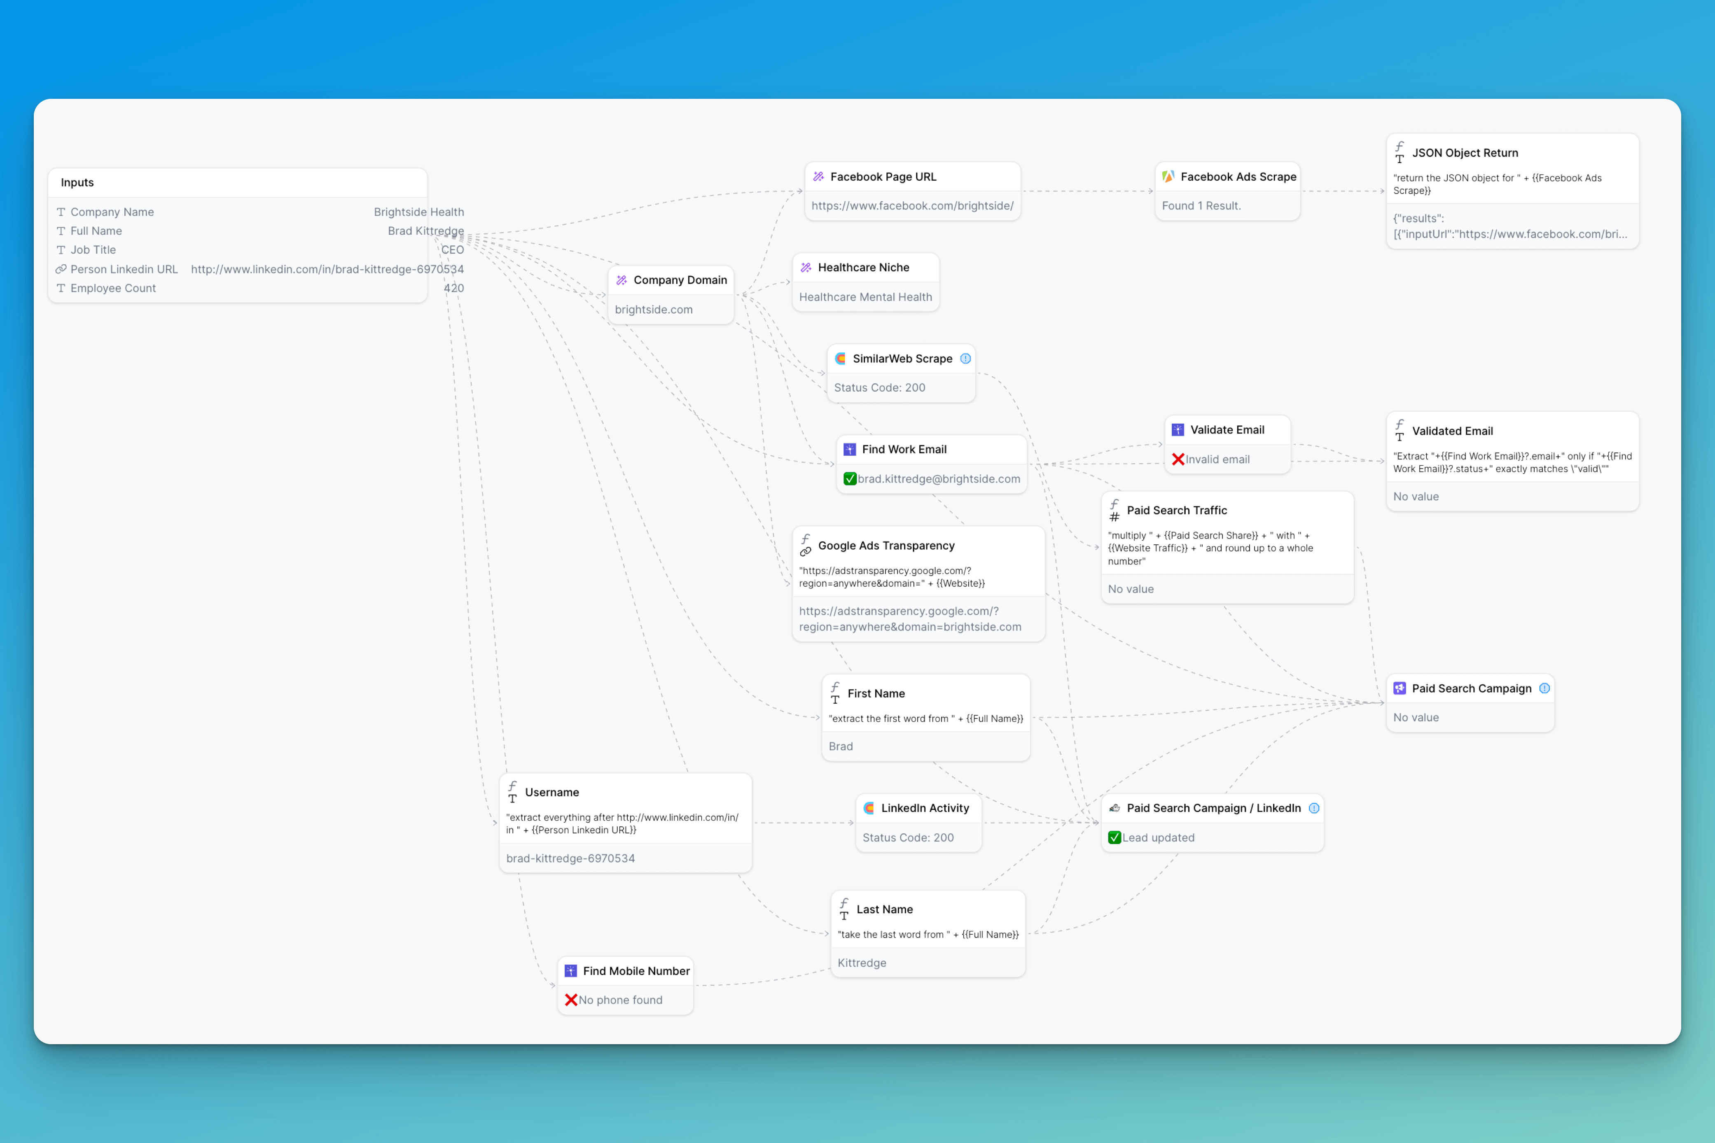Select the Inputs panel header

pyautogui.click(x=237, y=182)
